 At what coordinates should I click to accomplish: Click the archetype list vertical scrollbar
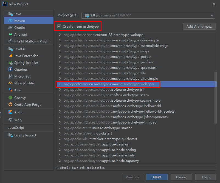coord(216,98)
